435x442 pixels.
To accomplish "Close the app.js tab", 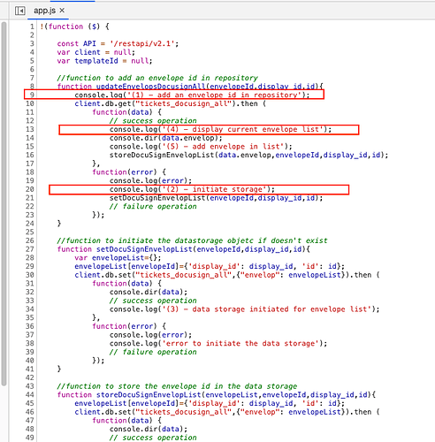I will point(62,11).
